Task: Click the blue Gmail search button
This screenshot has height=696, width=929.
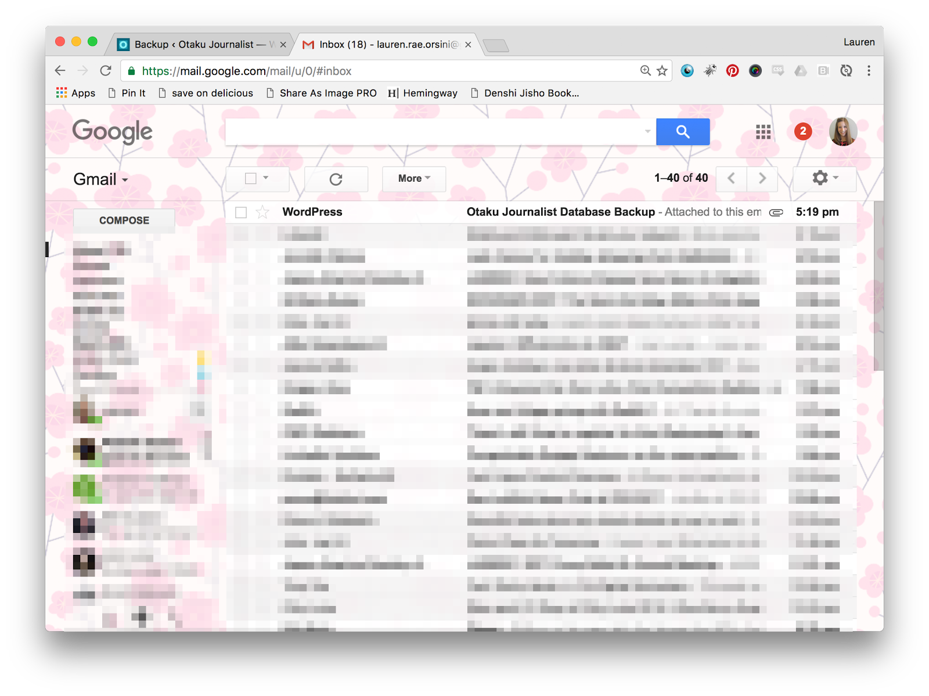Action: tap(682, 132)
